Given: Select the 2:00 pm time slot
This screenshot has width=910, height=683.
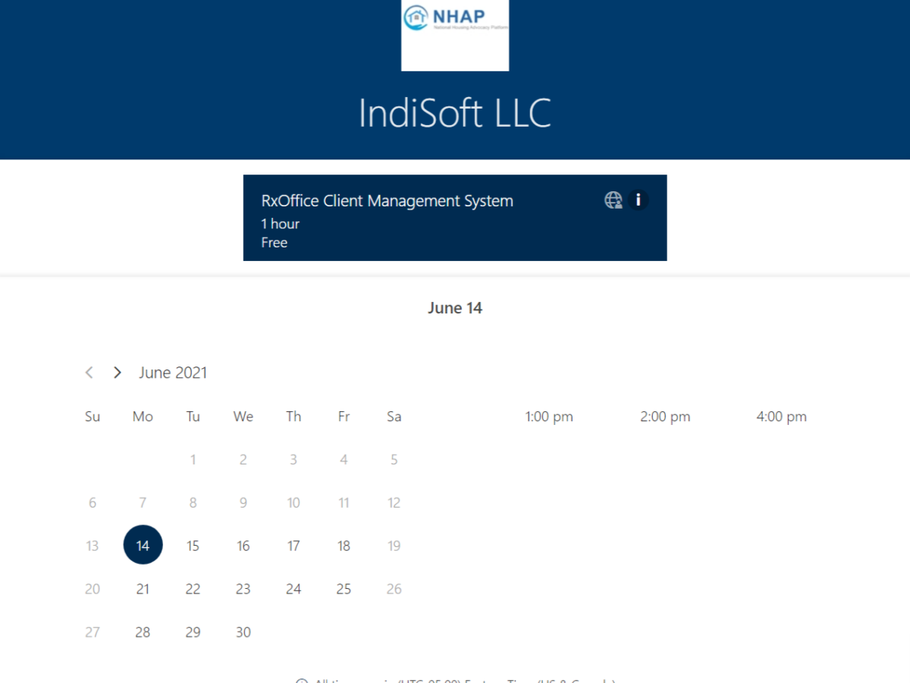Looking at the screenshot, I should pyautogui.click(x=665, y=417).
